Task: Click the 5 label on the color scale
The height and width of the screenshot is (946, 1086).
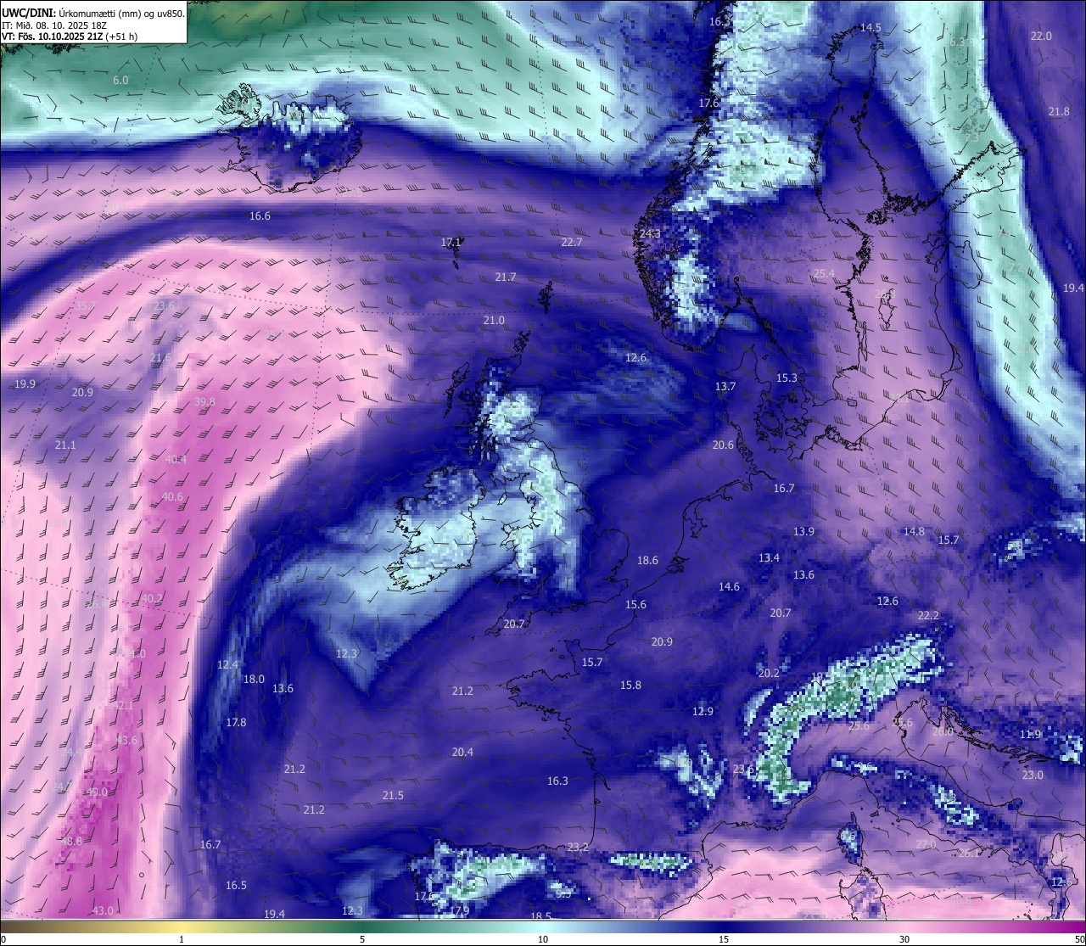Action: (362, 939)
